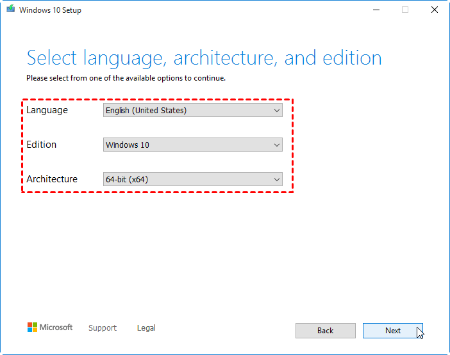Click the chevron arrow on Edition combo box
The image size is (450, 355).
[277, 145]
